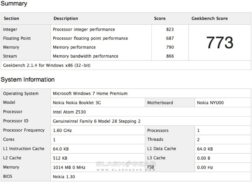Click the Summary heading
252x182 pixels.
coord(14,4)
